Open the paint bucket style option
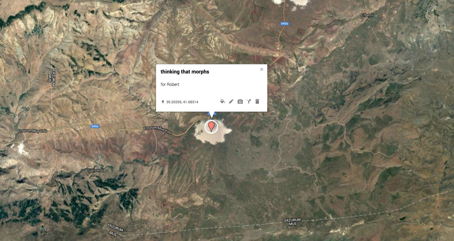 [223, 101]
